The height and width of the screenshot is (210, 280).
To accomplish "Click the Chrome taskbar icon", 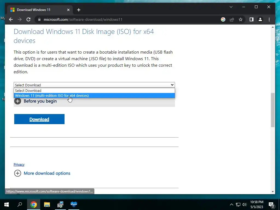I will pyautogui.click(x=33, y=205).
